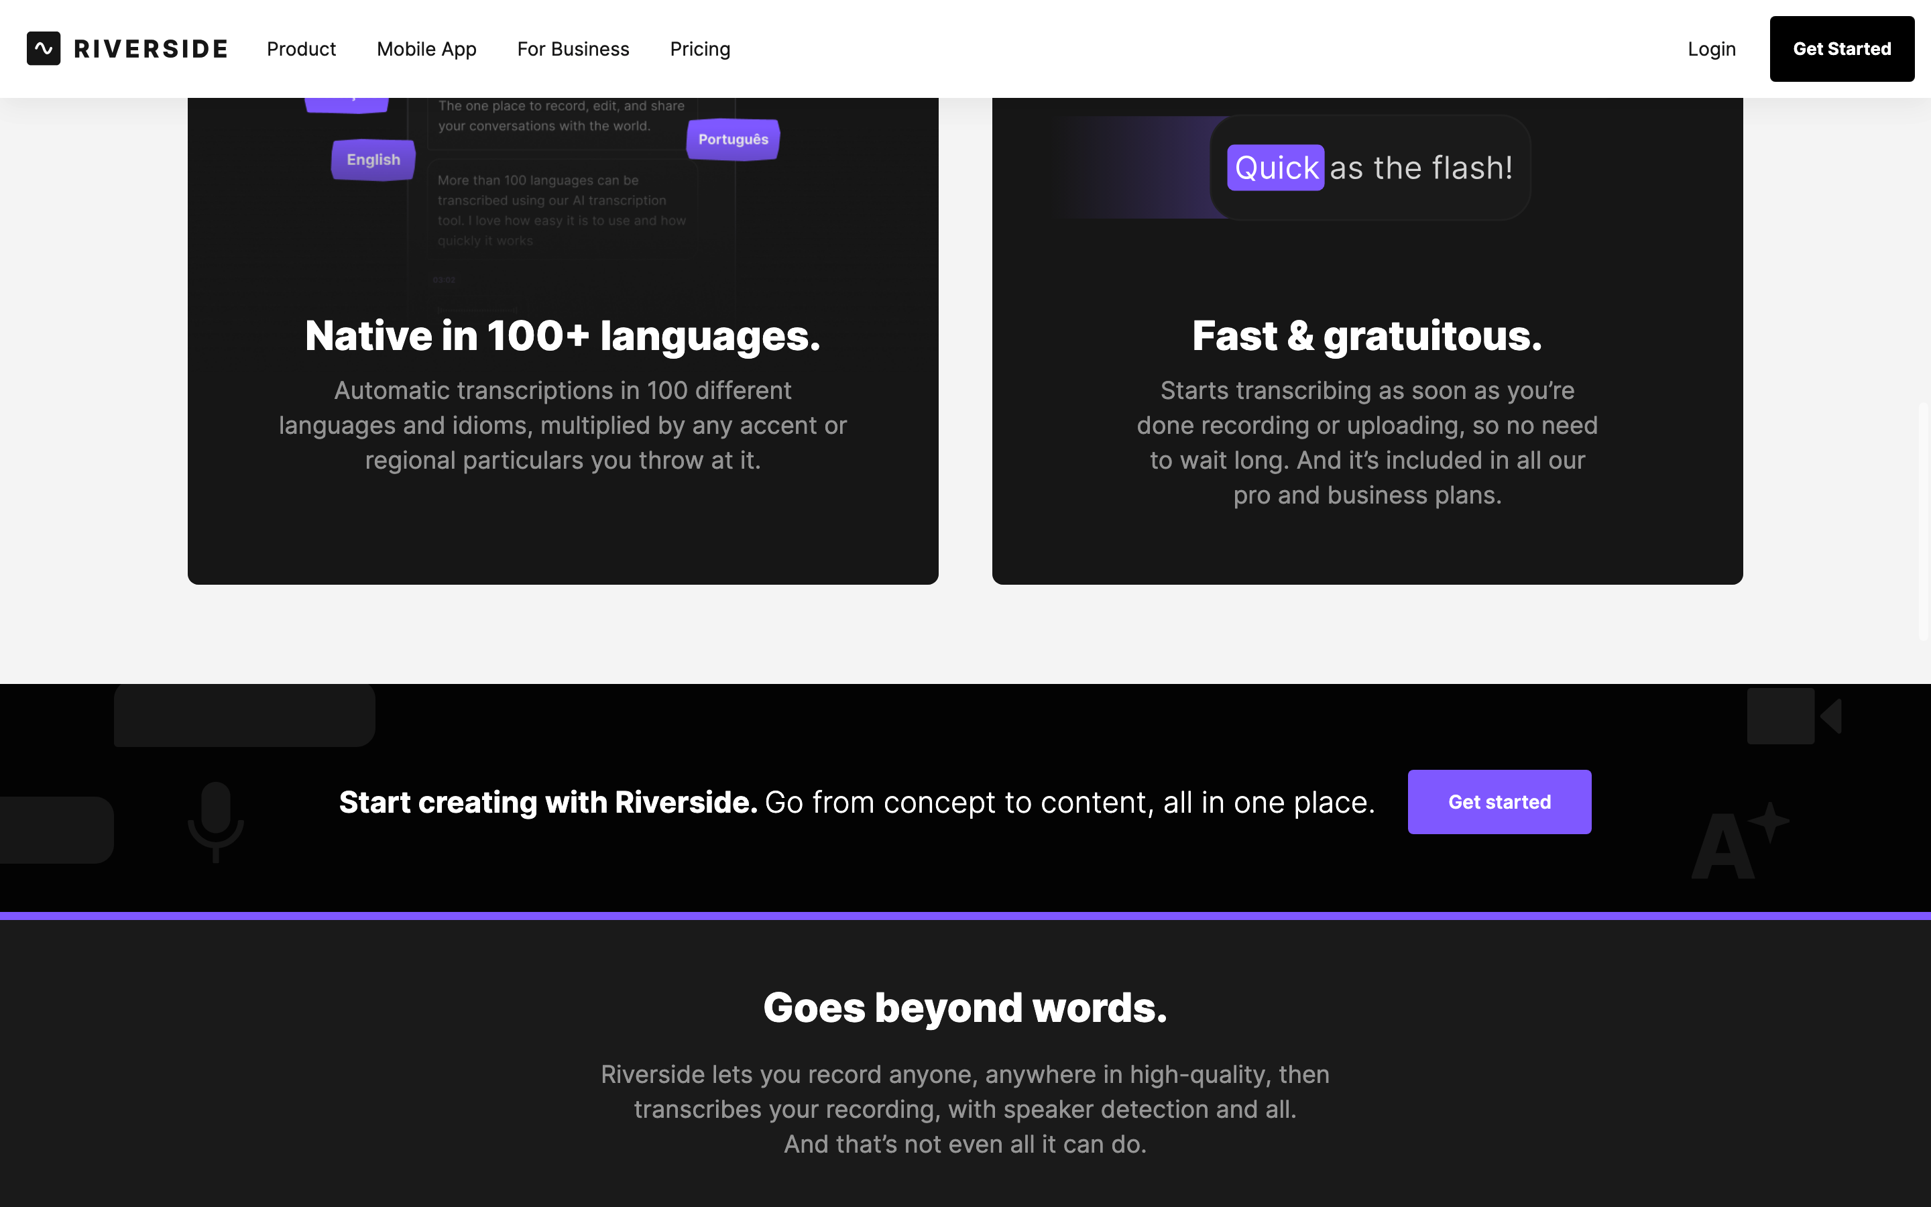Select the English language tag
This screenshot has height=1207, width=1931.
(x=373, y=160)
